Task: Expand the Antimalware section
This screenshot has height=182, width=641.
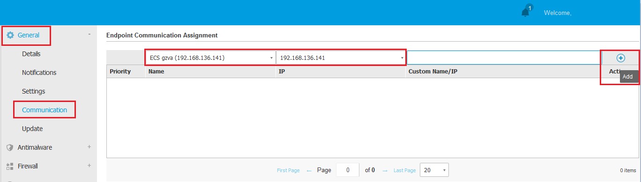Action: 89,147
